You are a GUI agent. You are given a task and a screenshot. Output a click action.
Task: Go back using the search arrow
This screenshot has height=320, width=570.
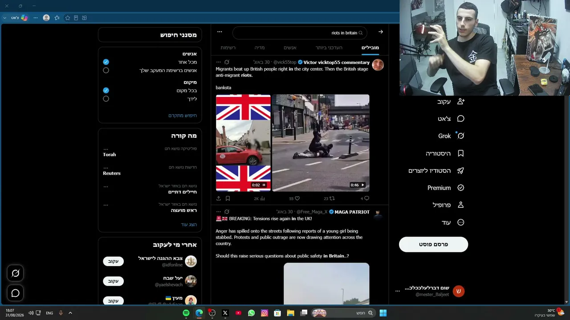coord(380,32)
